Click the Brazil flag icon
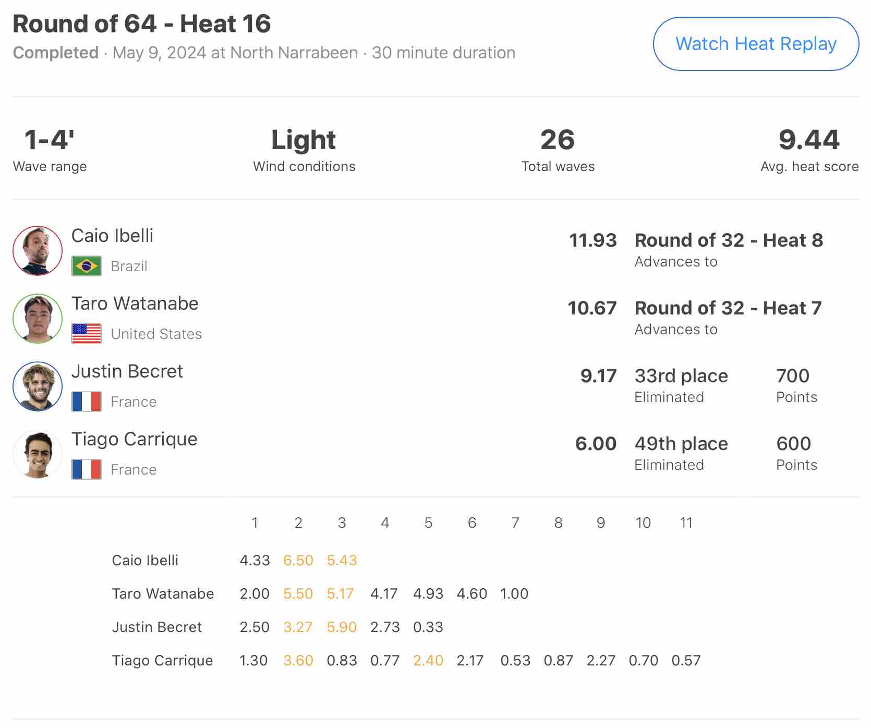Viewport: 871px width, 728px height. click(87, 266)
